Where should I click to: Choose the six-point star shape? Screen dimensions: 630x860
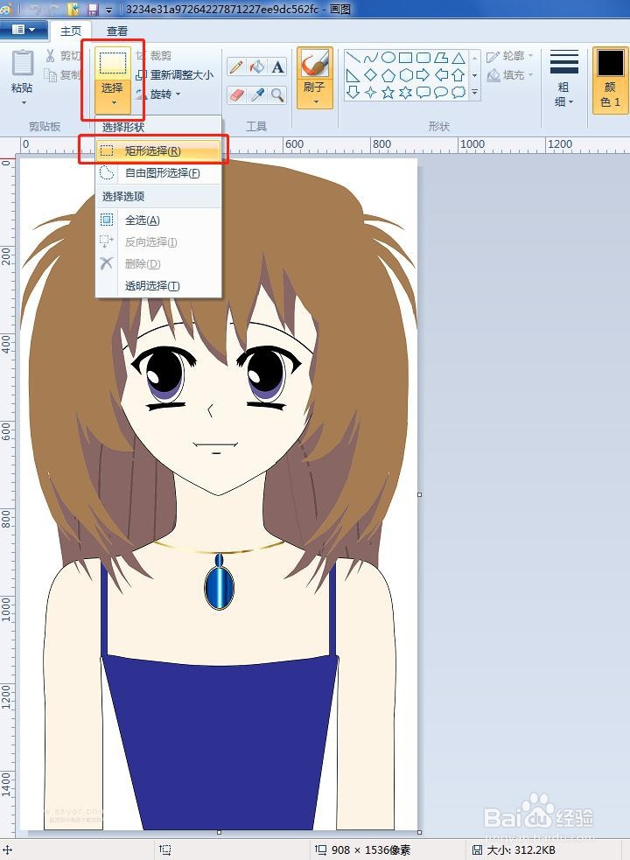(x=405, y=92)
